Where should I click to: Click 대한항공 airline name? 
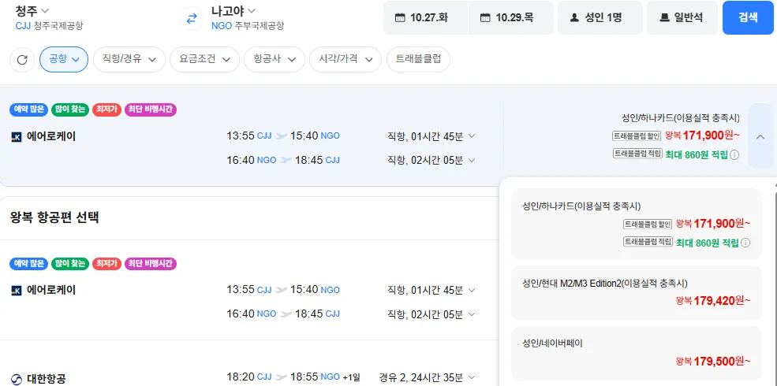point(46,379)
